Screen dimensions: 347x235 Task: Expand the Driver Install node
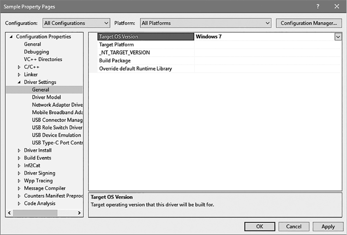point(19,150)
